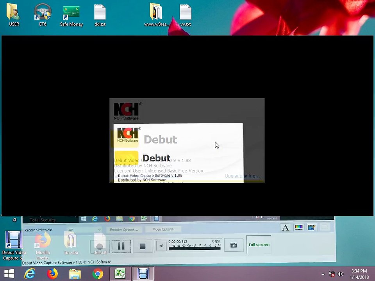Stop the recording in Debut
375x281 pixels.
(x=143, y=246)
